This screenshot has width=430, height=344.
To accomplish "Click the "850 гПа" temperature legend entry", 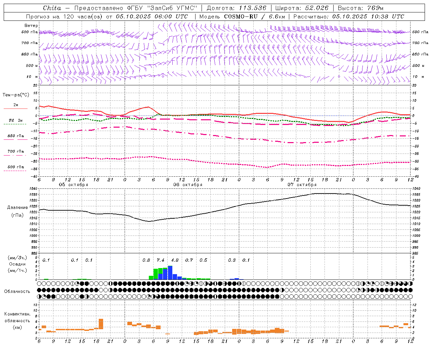I will click(15, 137).
